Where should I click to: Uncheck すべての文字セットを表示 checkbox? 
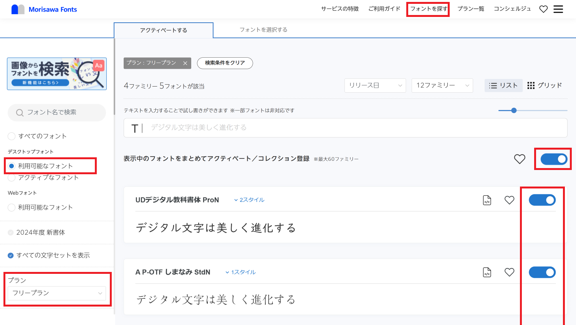pyautogui.click(x=11, y=255)
